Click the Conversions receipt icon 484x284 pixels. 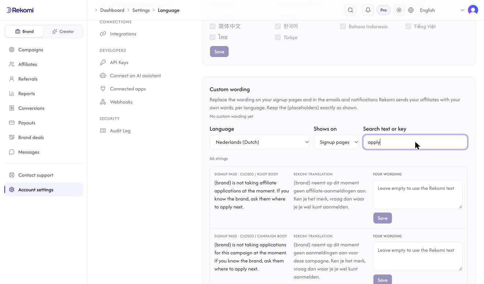pos(12,108)
